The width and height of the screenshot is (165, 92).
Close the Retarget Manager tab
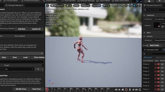tap(22, 5)
